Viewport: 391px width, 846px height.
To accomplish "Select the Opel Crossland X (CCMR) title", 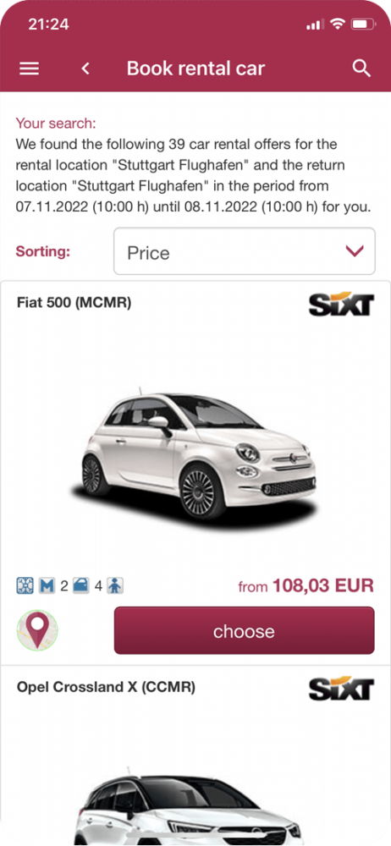I will point(106,687).
